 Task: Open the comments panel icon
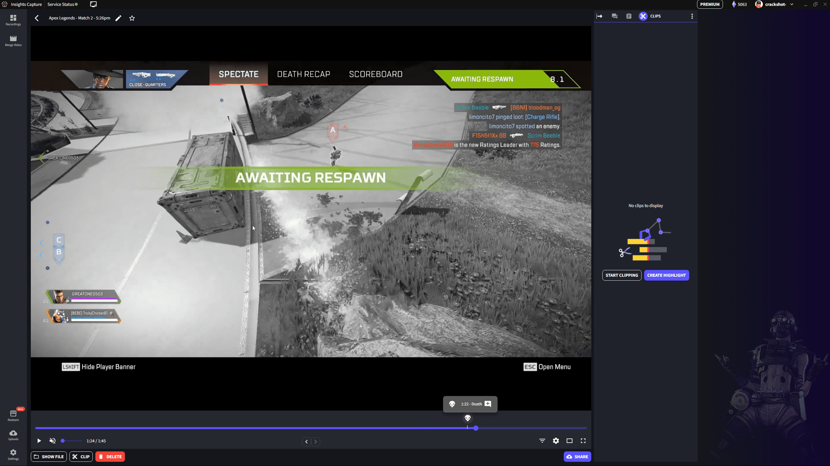614,16
